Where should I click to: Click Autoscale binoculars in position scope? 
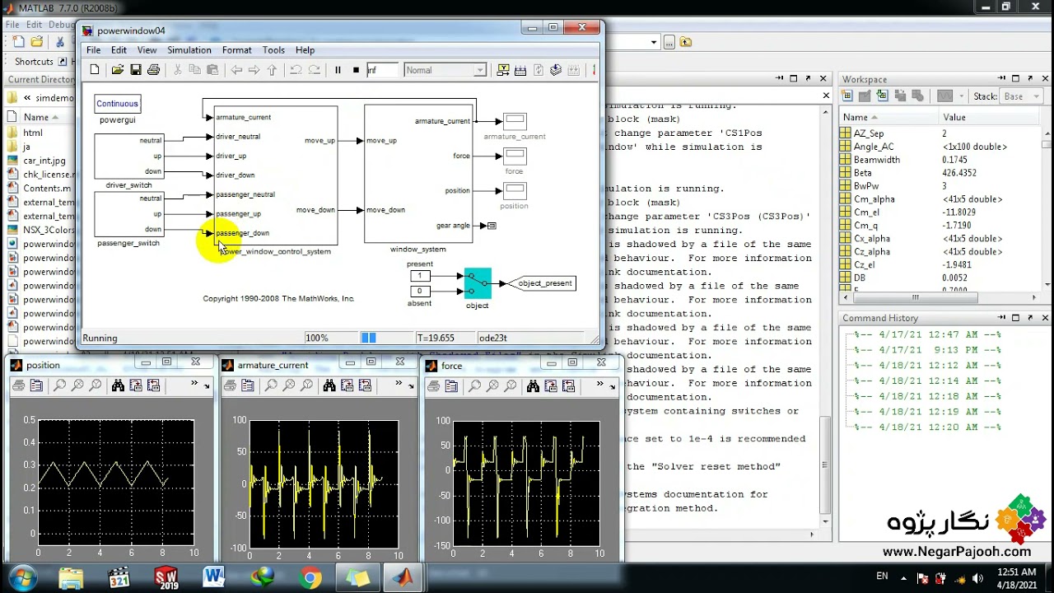(118, 385)
